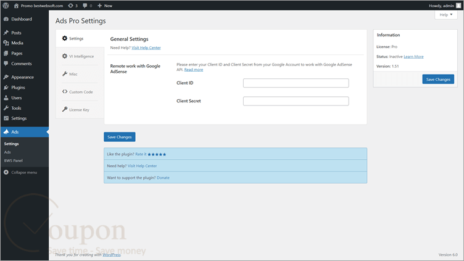Click the Media icon in sidebar
Image resolution: width=464 pixels, height=261 pixels.
(6, 43)
